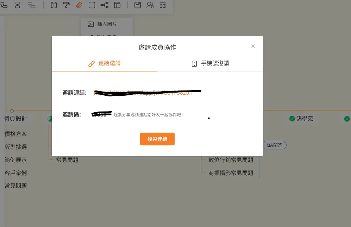Viewport: 351px width, 227px height.
Task: Click the 插入圖片 image icon
Action: 91,24
